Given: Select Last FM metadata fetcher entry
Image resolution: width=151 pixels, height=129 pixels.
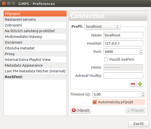Looking at the screenshot, I should [x=35, y=71].
